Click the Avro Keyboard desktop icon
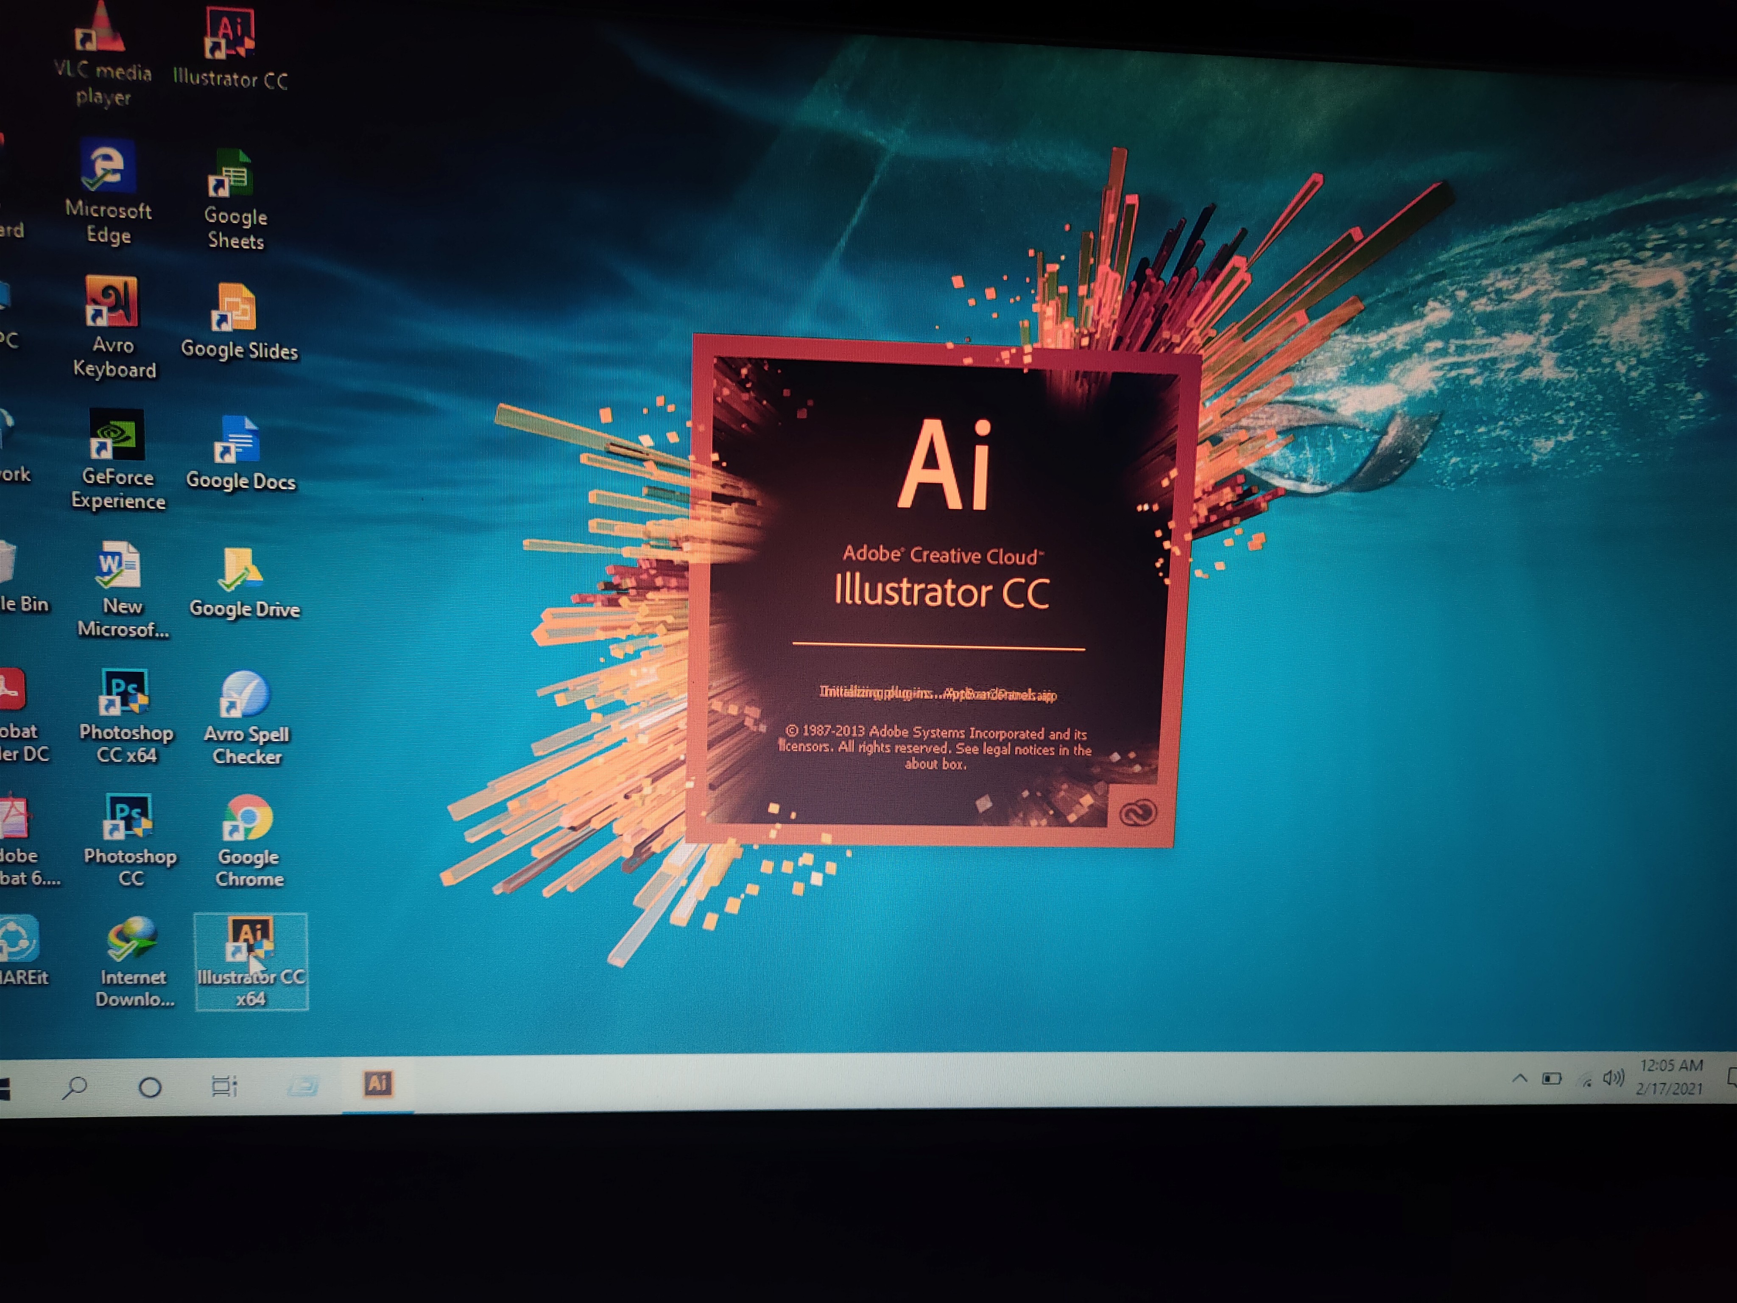This screenshot has height=1303, width=1737. point(114,327)
